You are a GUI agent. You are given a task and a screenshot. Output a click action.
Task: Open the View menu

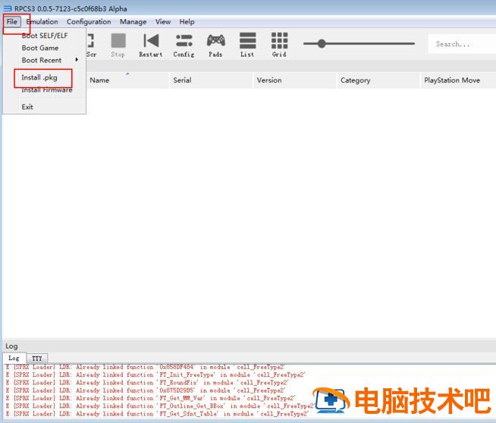click(163, 22)
